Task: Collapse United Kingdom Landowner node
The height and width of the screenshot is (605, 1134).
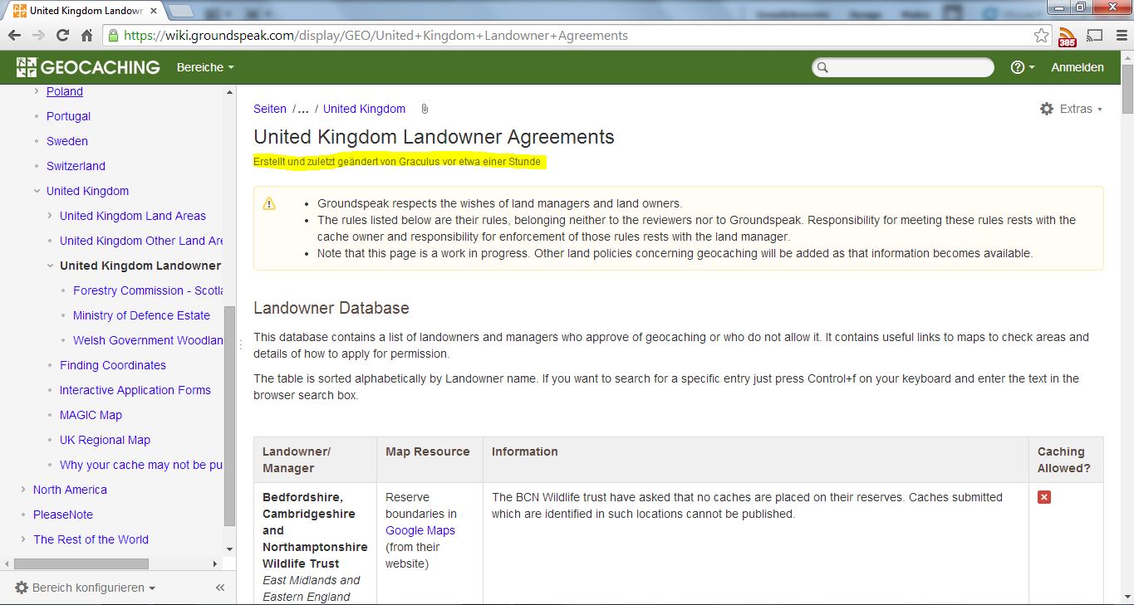Action: (50, 266)
